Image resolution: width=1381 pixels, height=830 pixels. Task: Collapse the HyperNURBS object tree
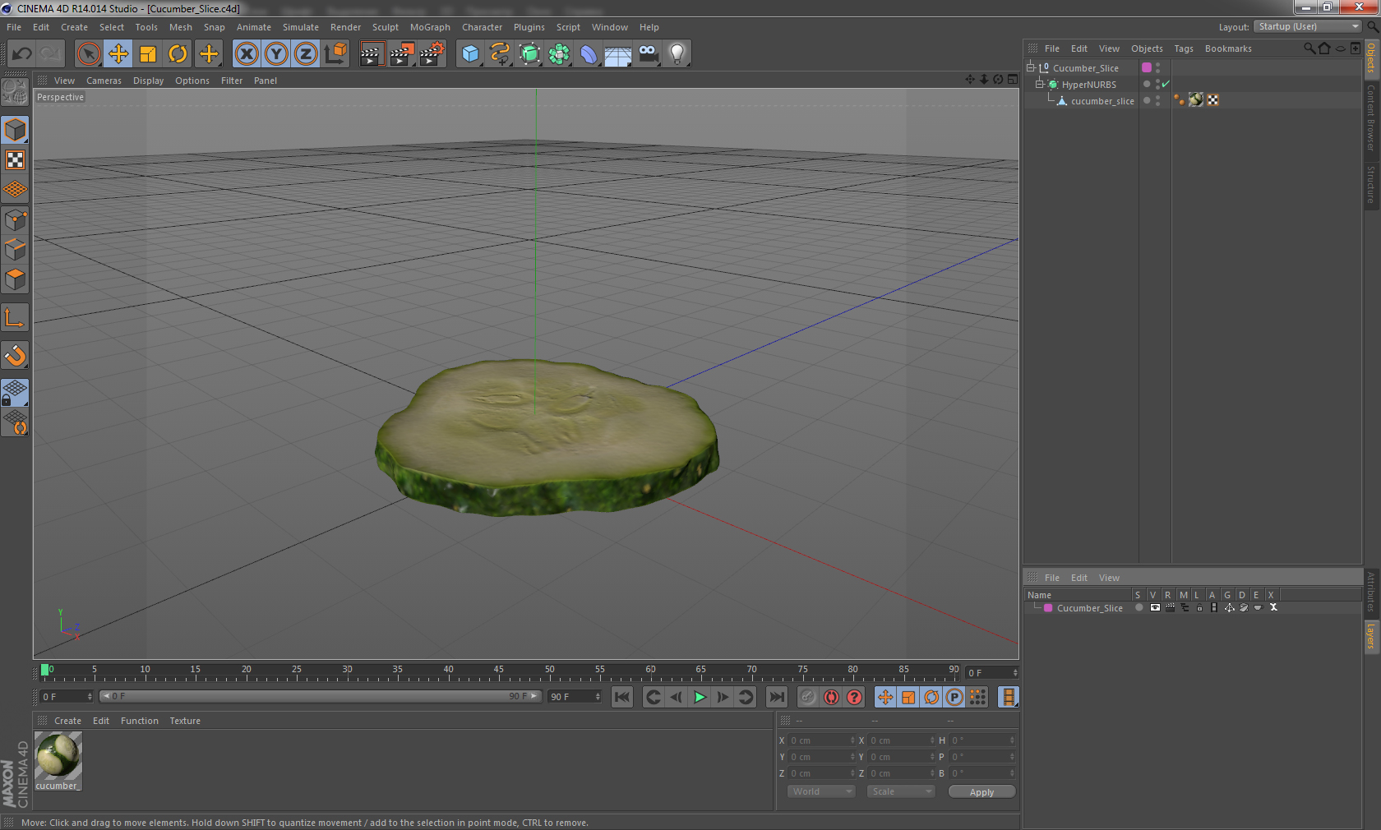pos(1039,84)
